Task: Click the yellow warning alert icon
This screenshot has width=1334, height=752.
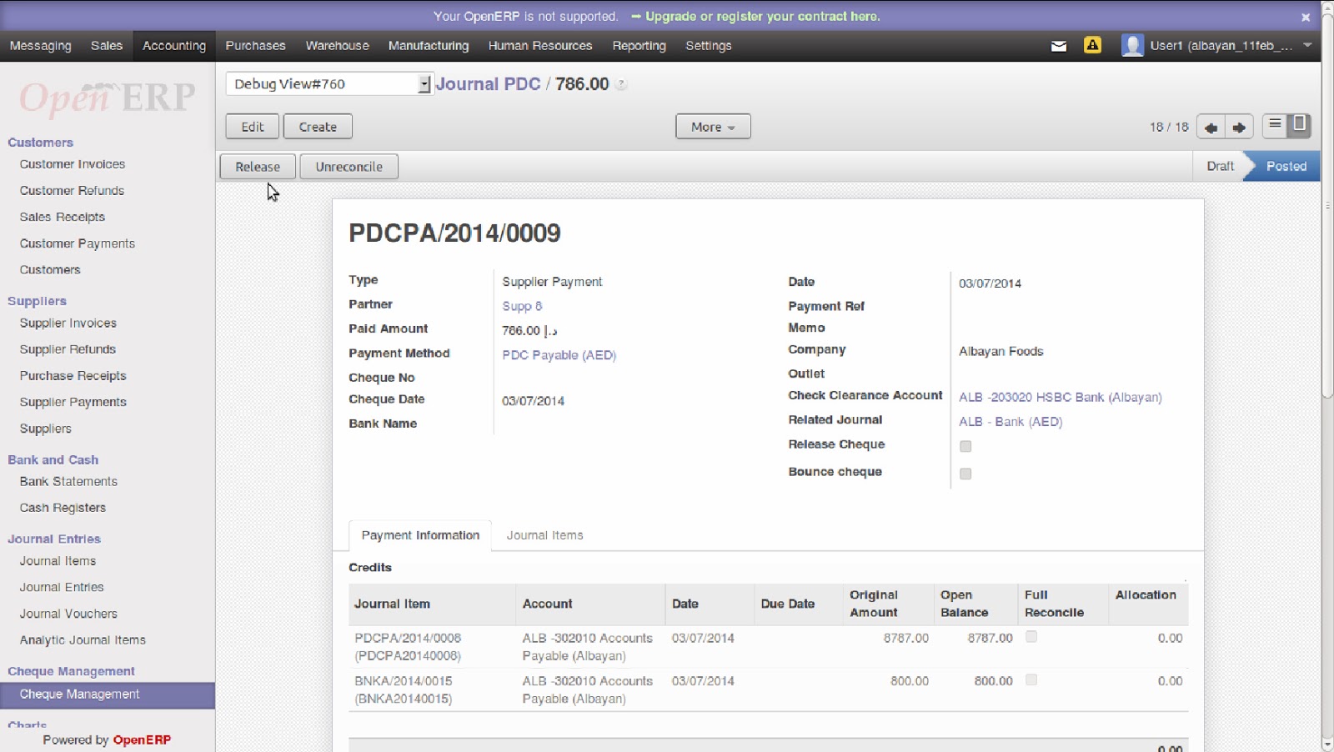Action: tap(1092, 45)
